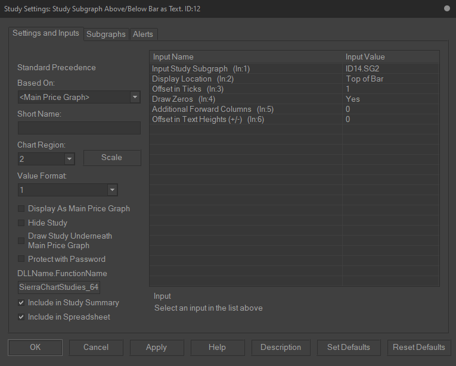Viewport: 456px width, 366px height.
Task: Toggle Draw Study Underneath Main Price Graph
Action: (x=21, y=240)
